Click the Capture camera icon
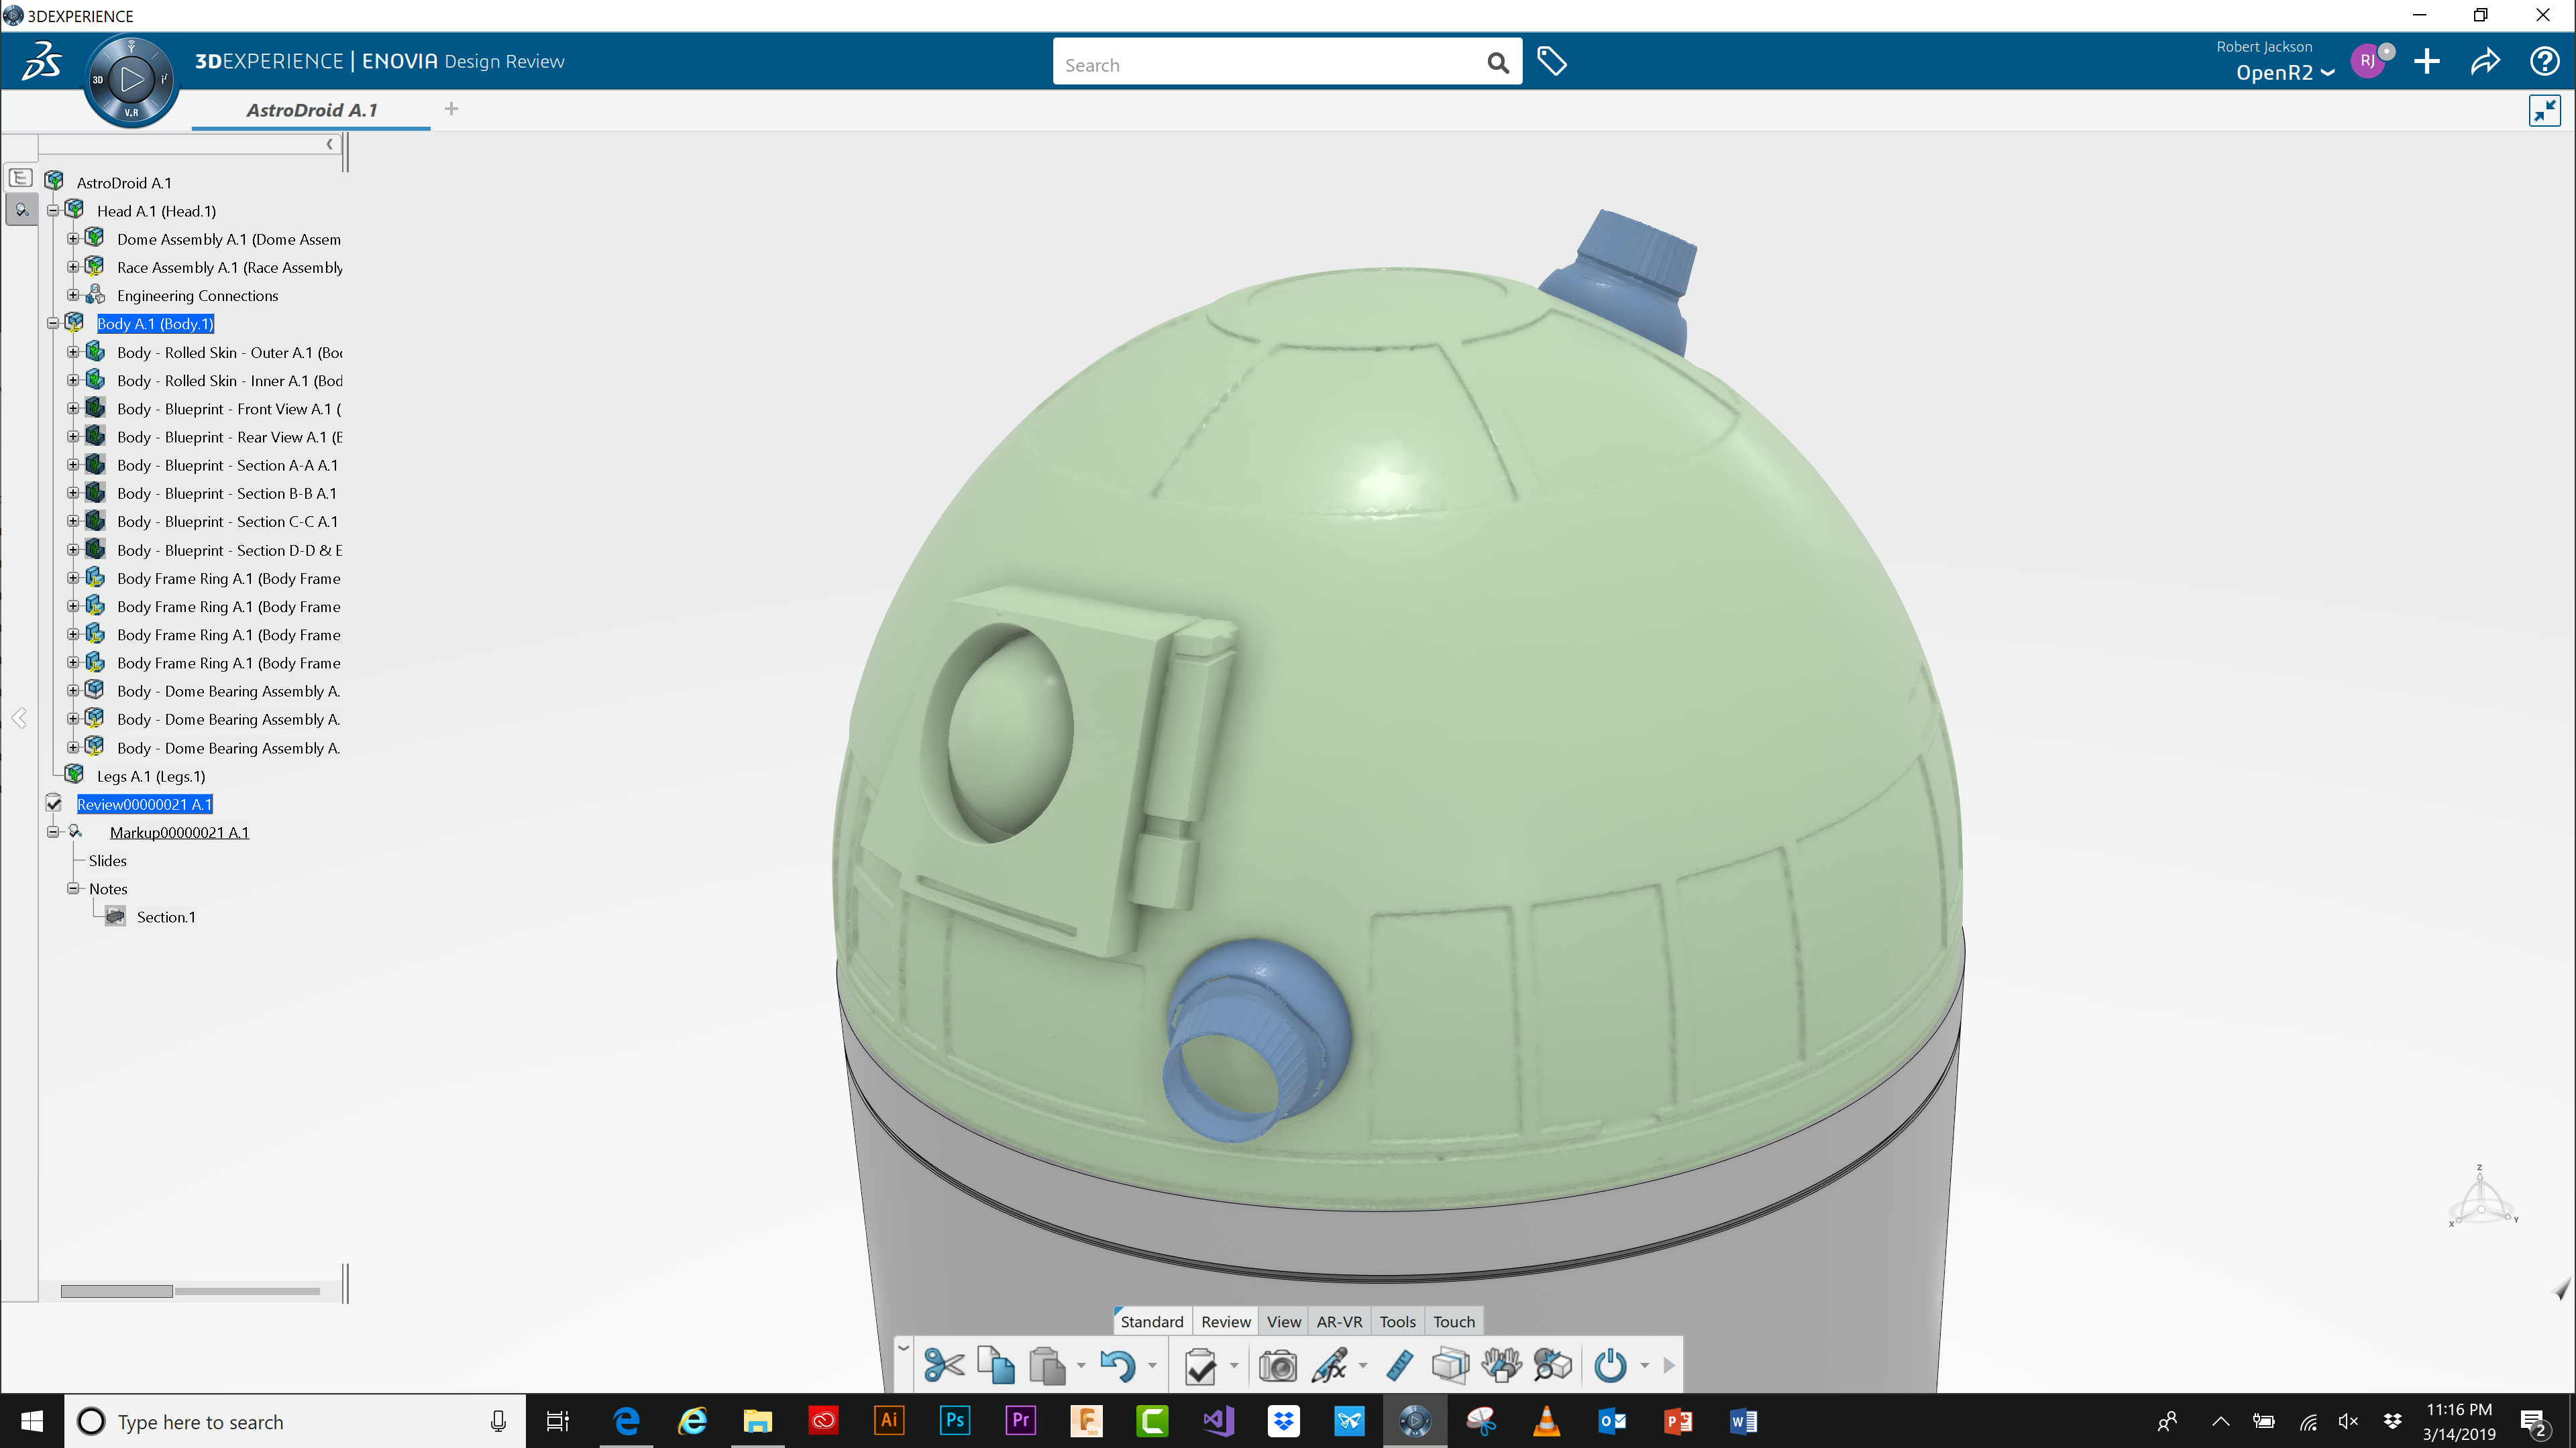The height and width of the screenshot is (1448, 2576). (x=1277, y=1365)
